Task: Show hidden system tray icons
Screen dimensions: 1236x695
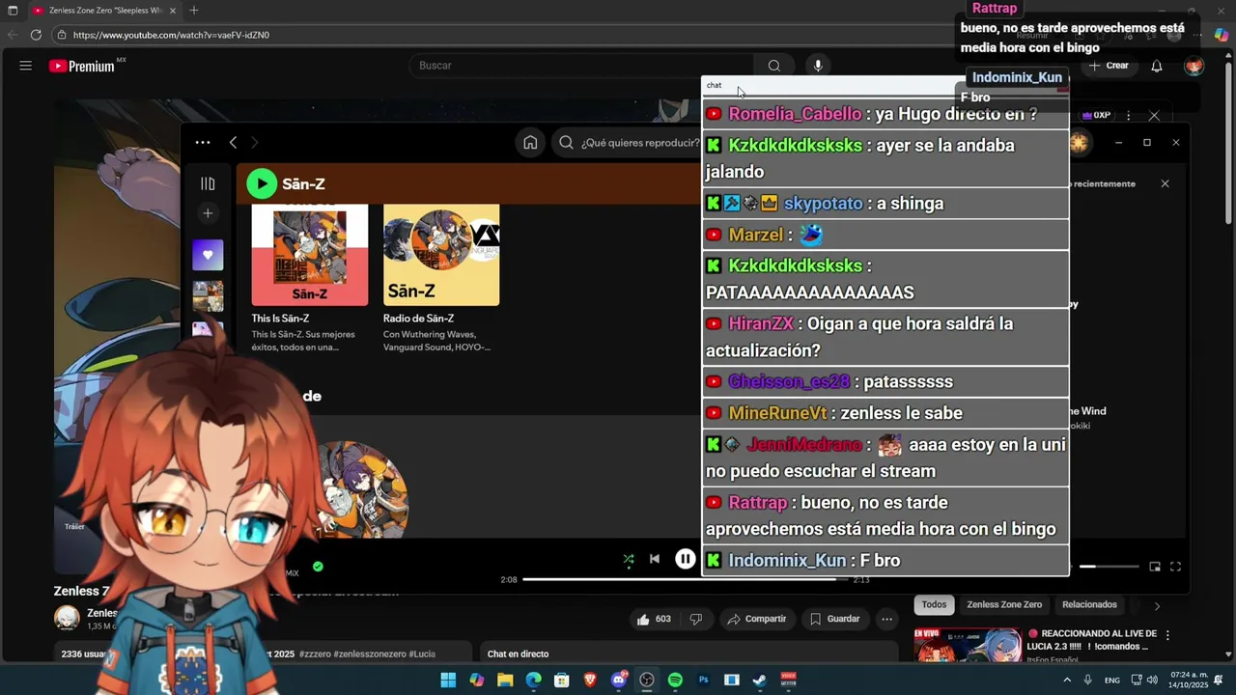Action: [1067, 681]
